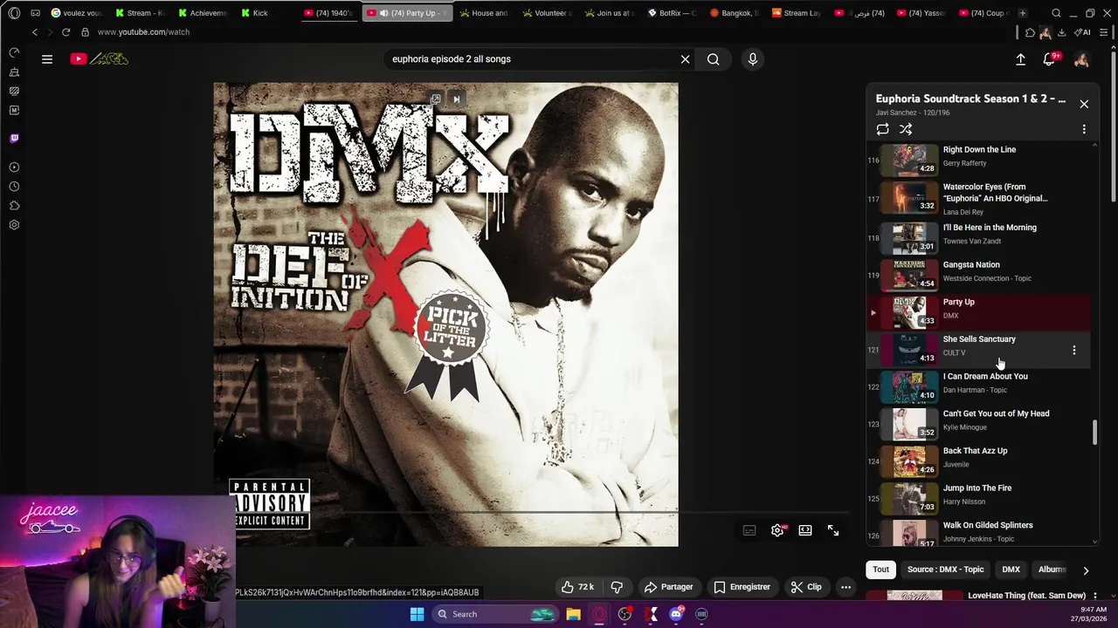Reload the page in browser
1118x628 pixels.
pos(66,32)
